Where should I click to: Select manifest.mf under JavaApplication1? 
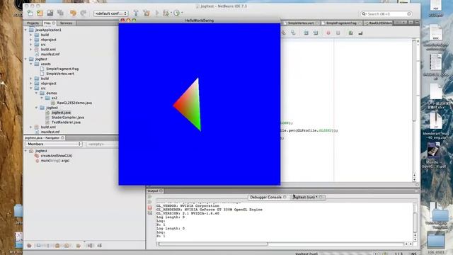[50, 54]
